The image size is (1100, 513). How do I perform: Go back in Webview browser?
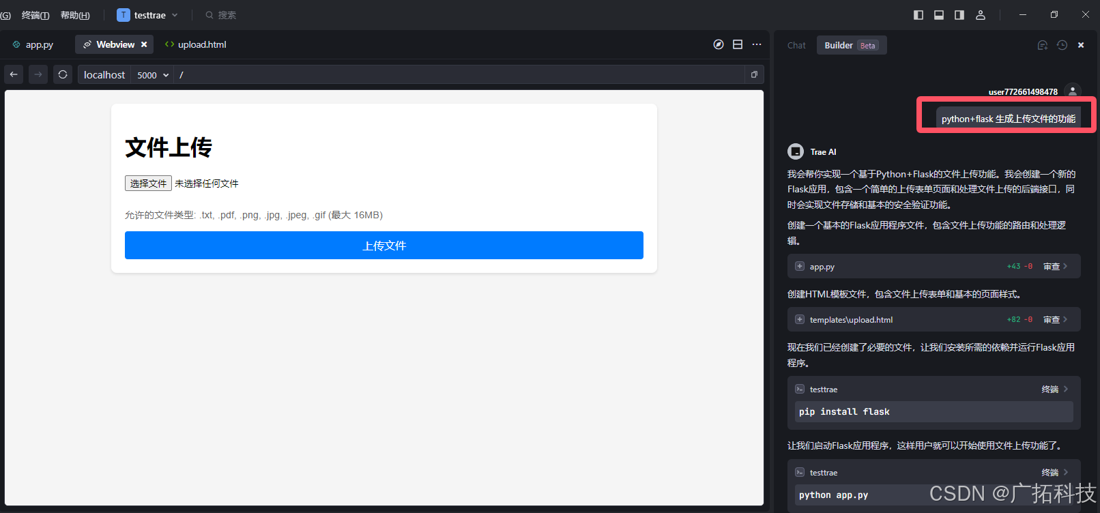[14, 74]
